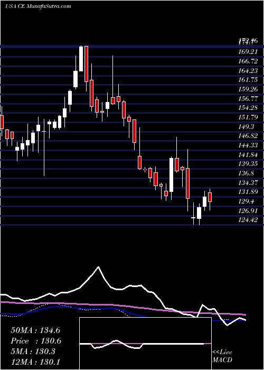264x370 pixels.
Task: Click the 159.26 price axis label
Action: [249, 89]
